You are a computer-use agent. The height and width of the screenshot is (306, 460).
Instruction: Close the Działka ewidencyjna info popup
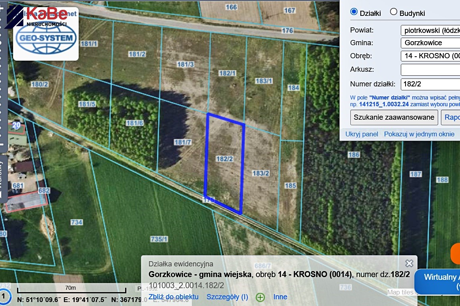pos(409,263)
